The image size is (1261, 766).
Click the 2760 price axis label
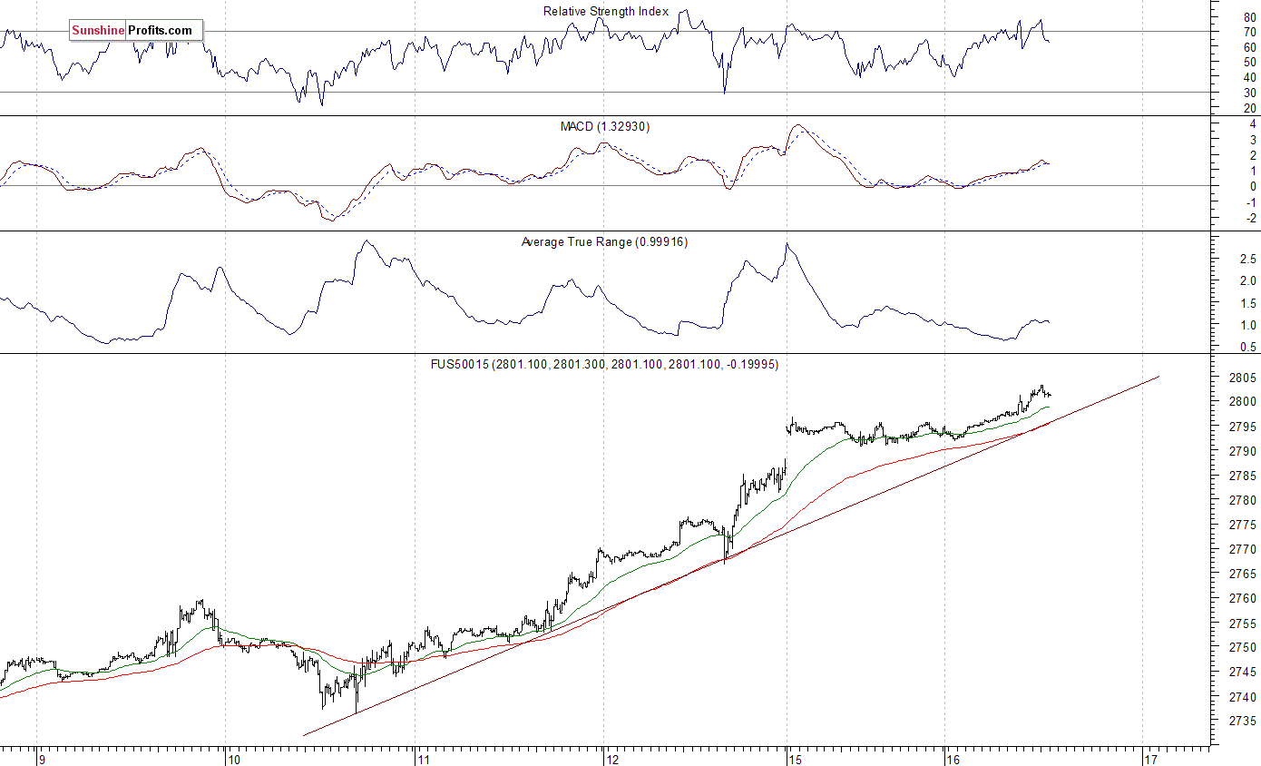1242,598
